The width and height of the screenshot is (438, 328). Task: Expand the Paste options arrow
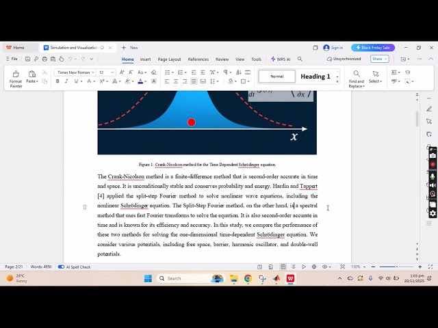point(38,81)
